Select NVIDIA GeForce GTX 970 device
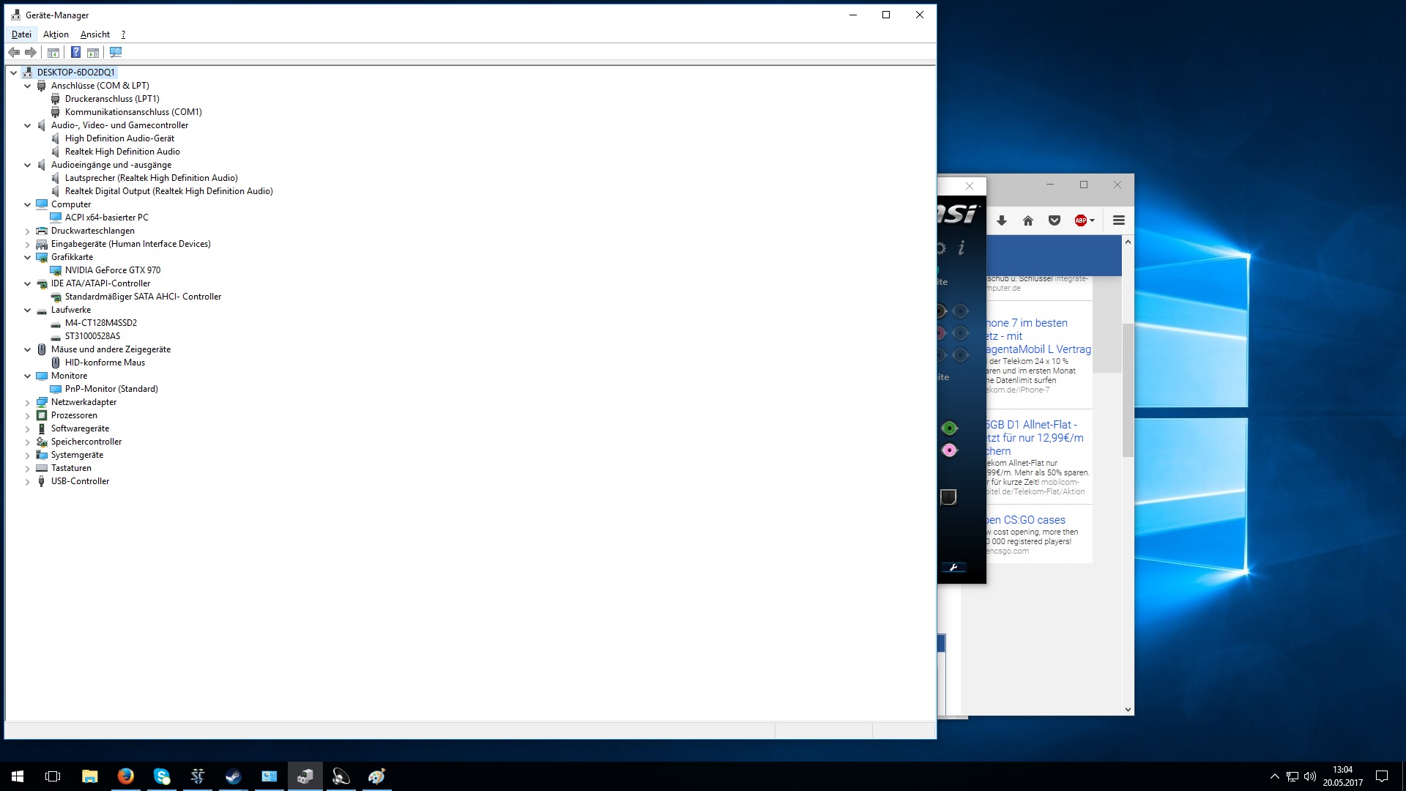The height and width of the screenshot is (791, 1406). (x=112, y=270)
